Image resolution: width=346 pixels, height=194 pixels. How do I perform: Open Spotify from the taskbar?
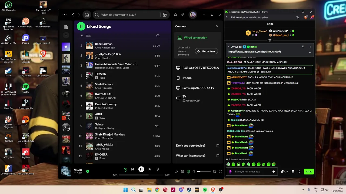(205, 190)
